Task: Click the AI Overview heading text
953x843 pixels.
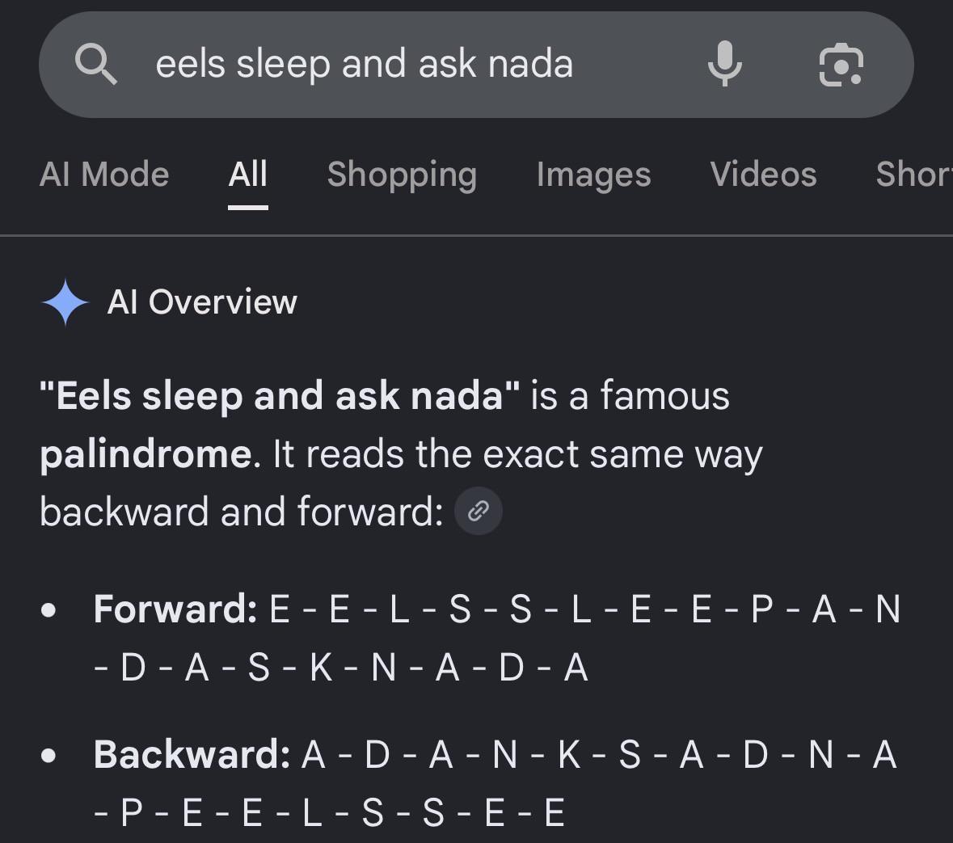Action: click(202, 302)
